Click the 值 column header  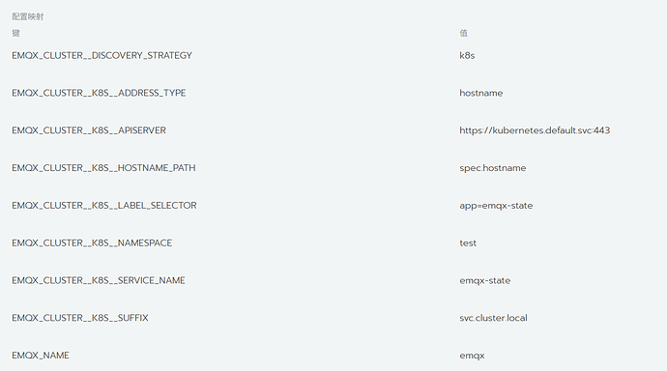click(464, 33)
